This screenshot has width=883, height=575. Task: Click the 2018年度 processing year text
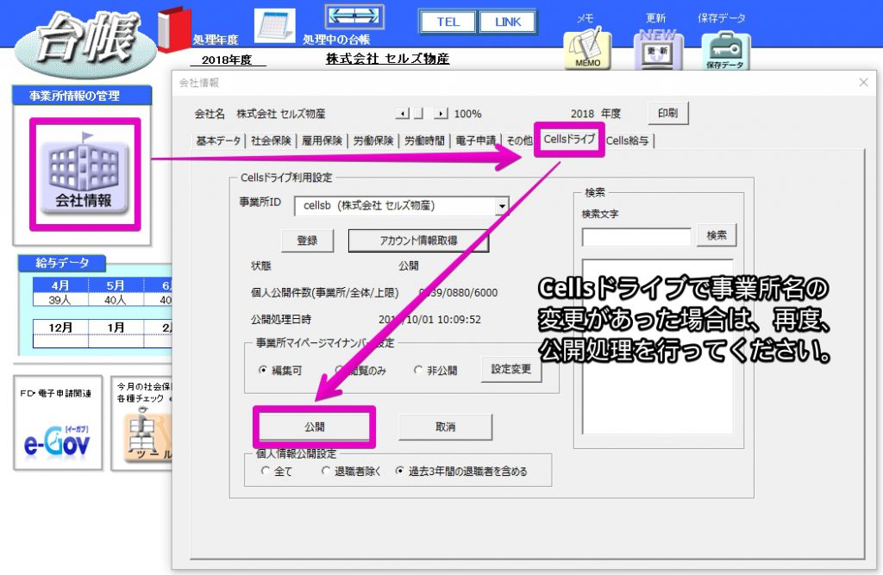coord(227,59)
